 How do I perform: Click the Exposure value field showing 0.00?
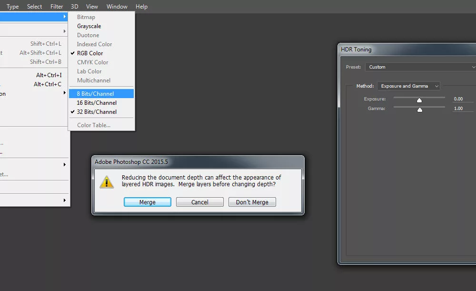(462, 99)
